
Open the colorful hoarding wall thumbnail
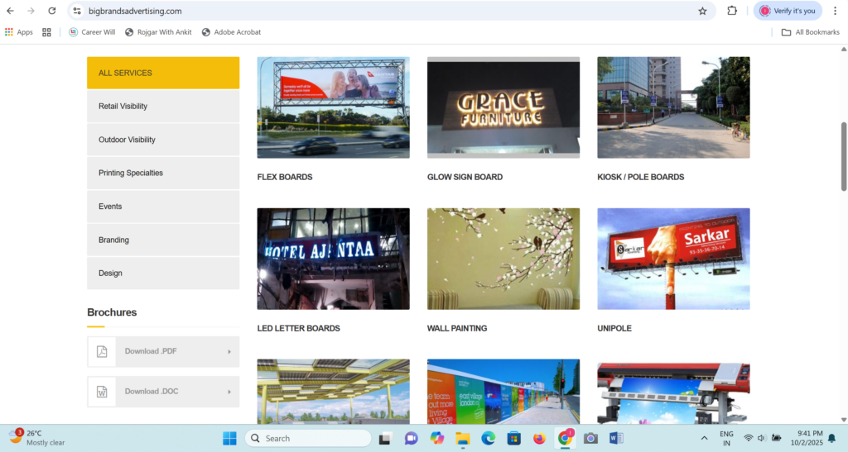503,392
